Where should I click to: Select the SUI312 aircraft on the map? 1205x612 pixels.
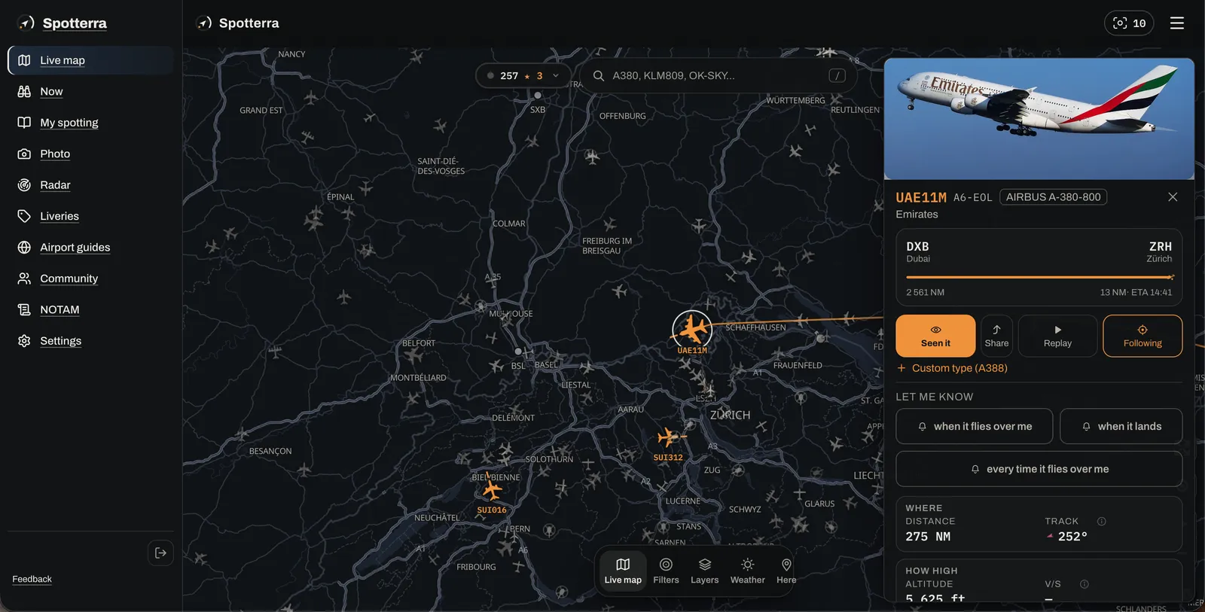coord(668,437)
